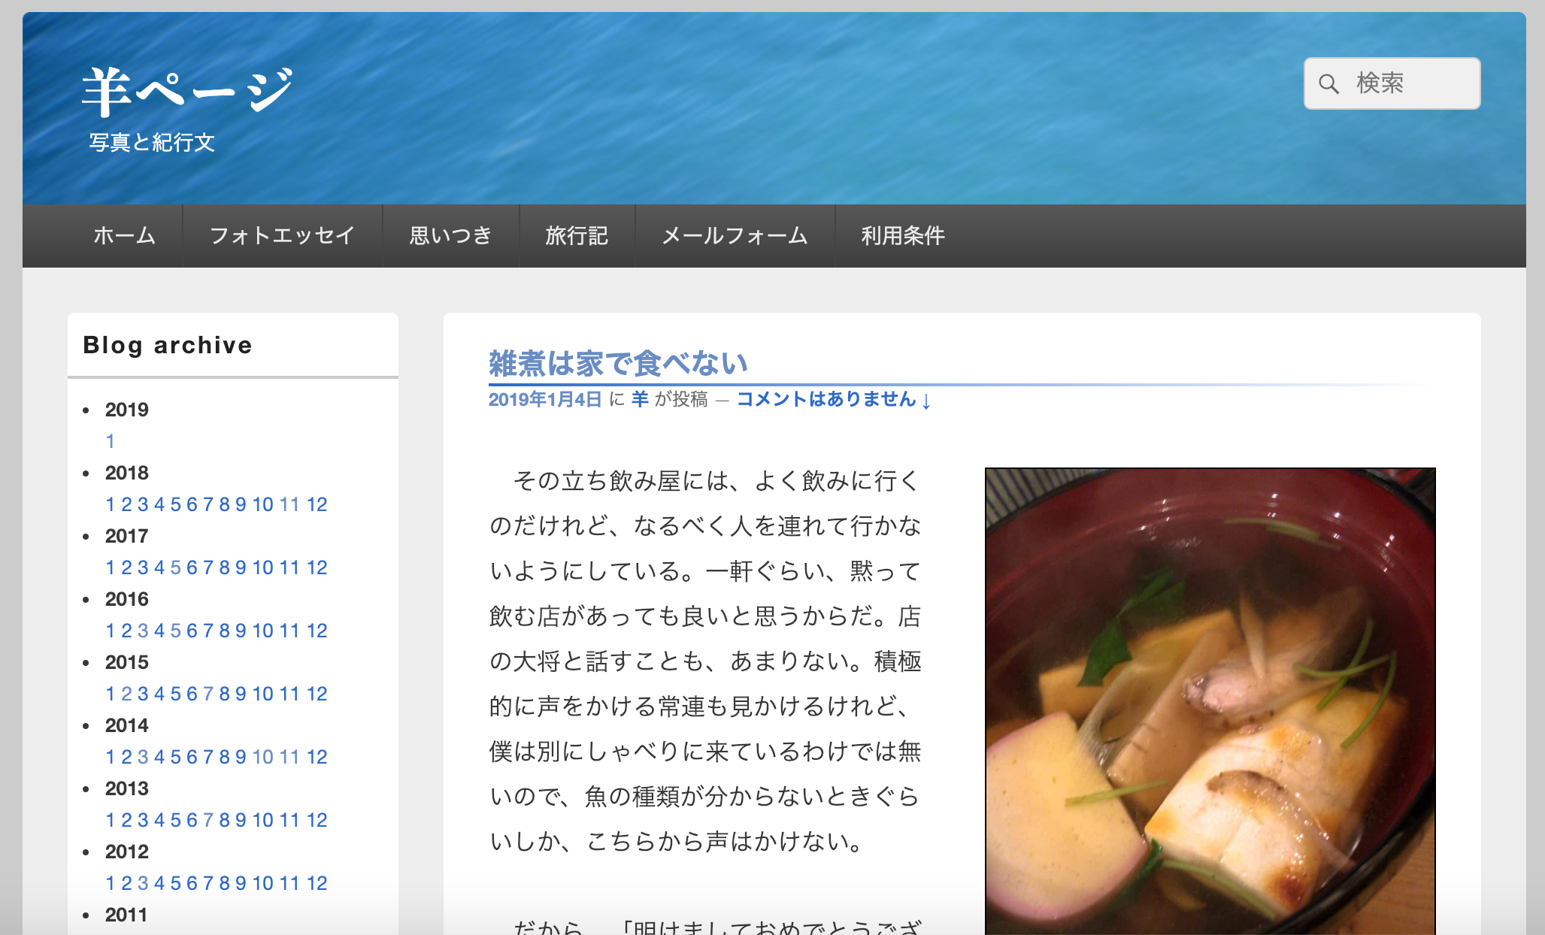Open the 旅行記 menu item

(577, 236)
